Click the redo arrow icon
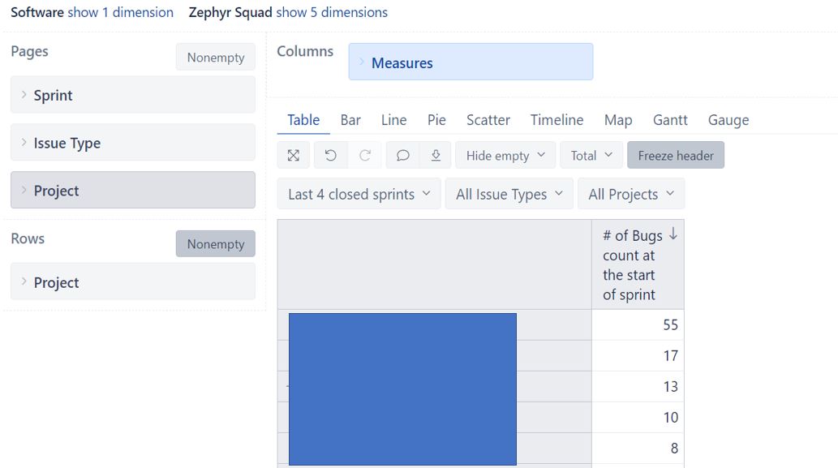This screenshot has width=838, height=468. point(365,156)
